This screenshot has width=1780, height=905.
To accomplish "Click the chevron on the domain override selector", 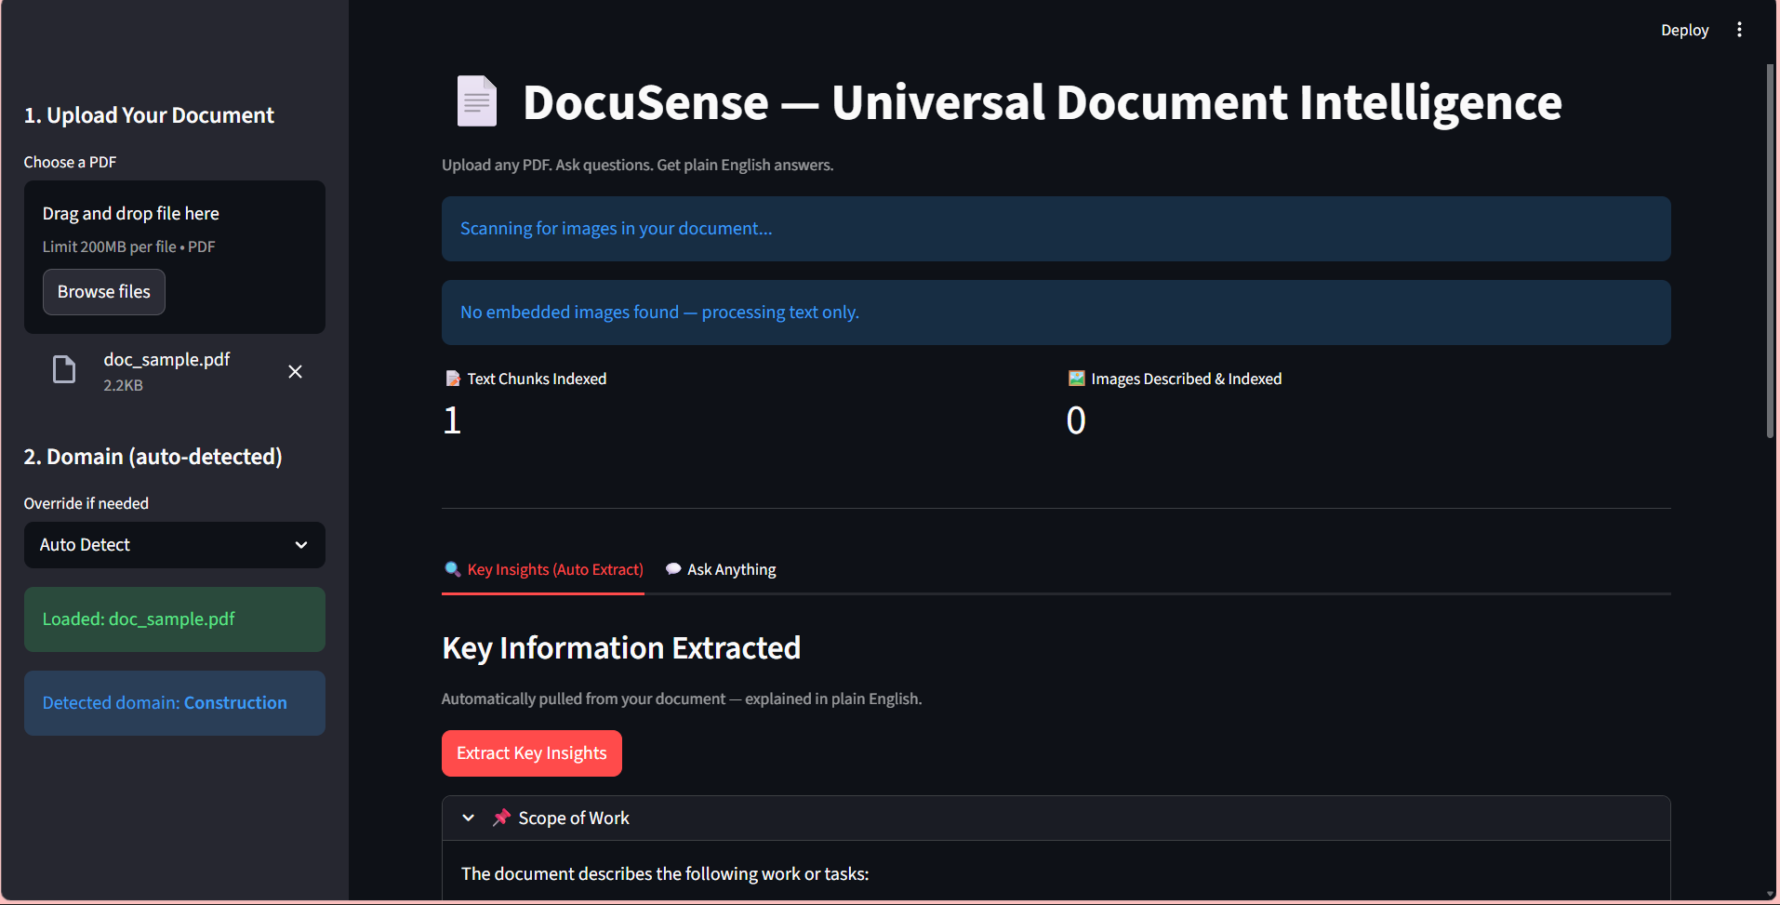I will pyautogui.click(x=300, y=545).
